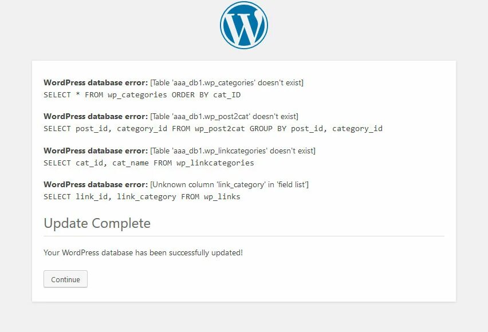
Task: Click the second WordPress database error label
Action: pos(96,117)
